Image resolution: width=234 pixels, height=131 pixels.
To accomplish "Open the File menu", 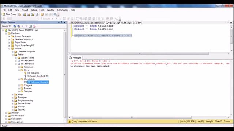I will (x=4, y=10).
